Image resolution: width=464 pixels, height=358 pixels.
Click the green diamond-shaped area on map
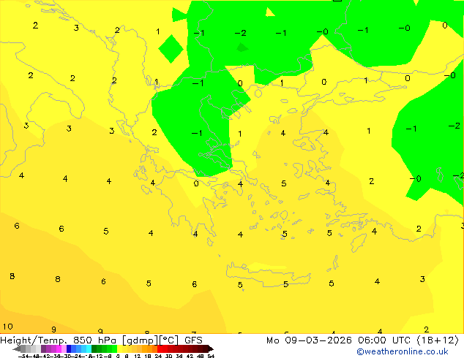click(x=171, y=49)
